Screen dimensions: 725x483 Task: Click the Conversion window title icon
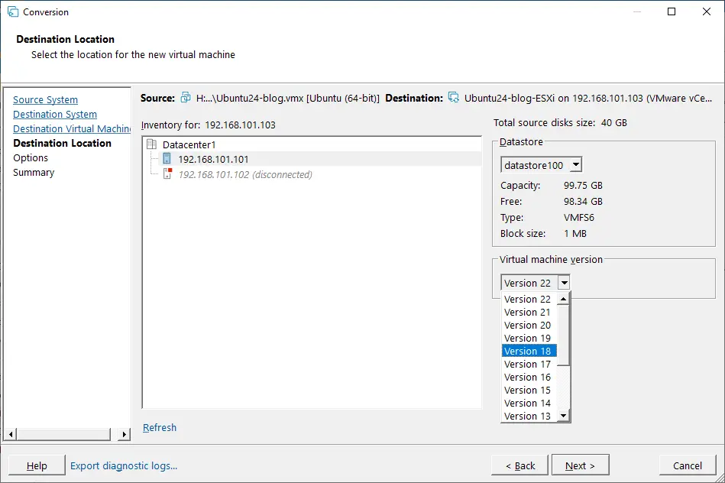[x=13, y=12]
